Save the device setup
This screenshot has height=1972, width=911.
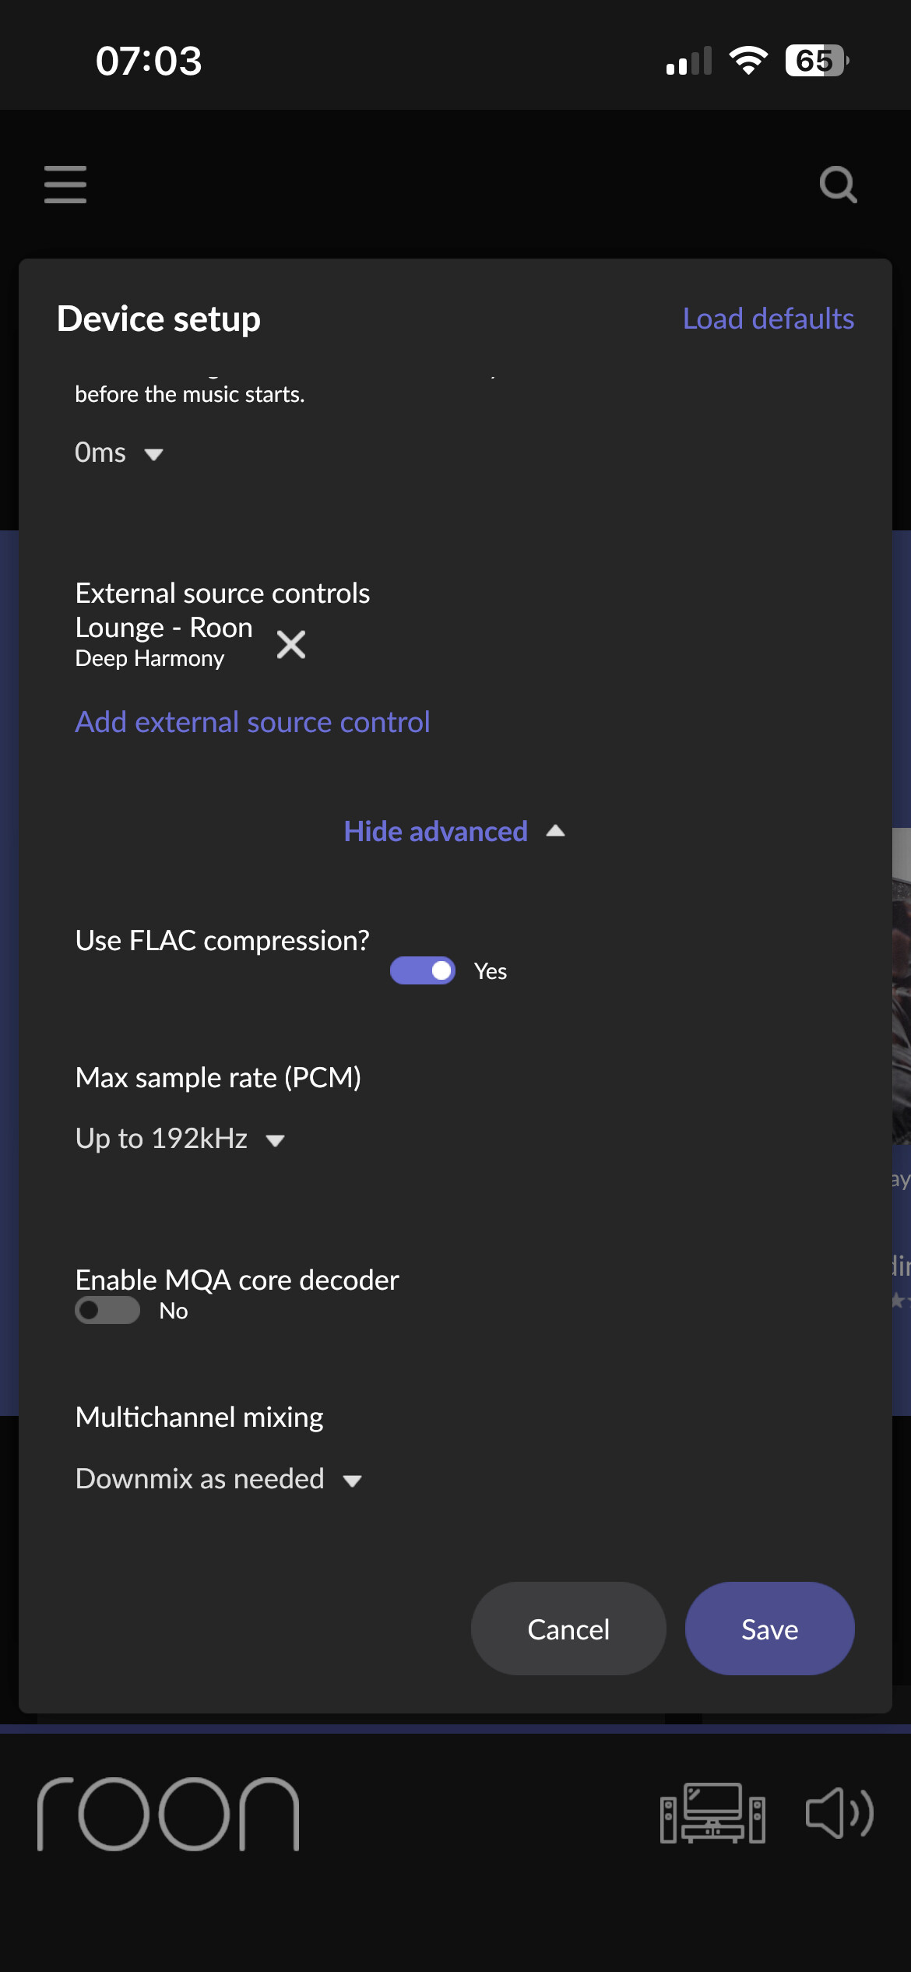[x=769, y=1629]
